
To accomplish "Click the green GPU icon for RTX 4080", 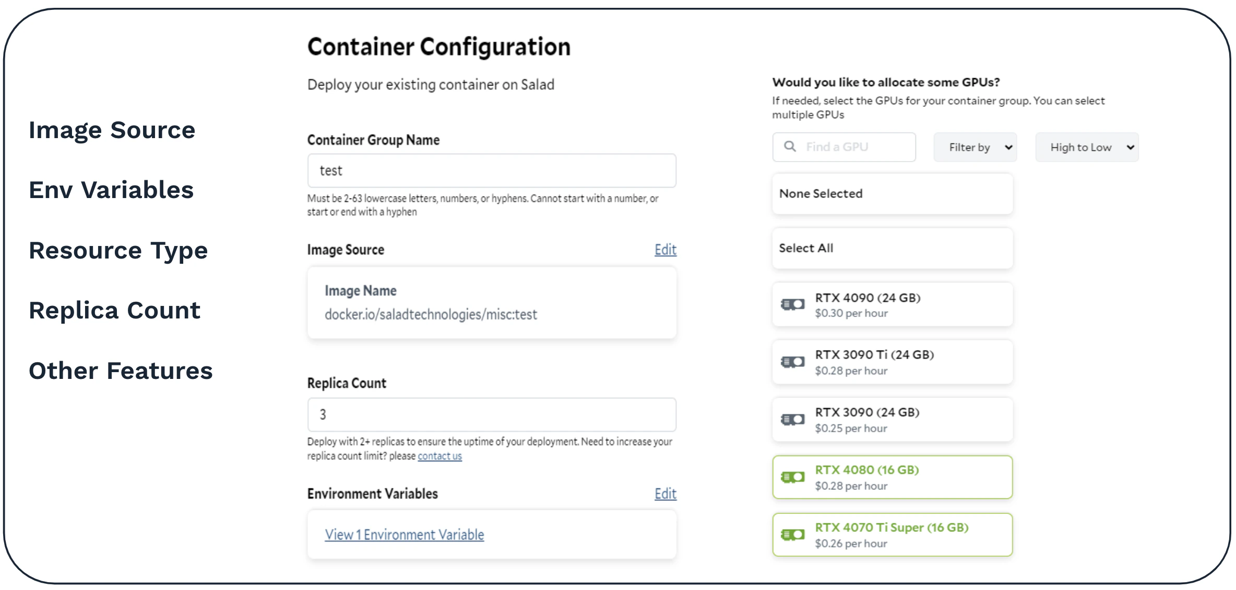I will pos(792,477).
